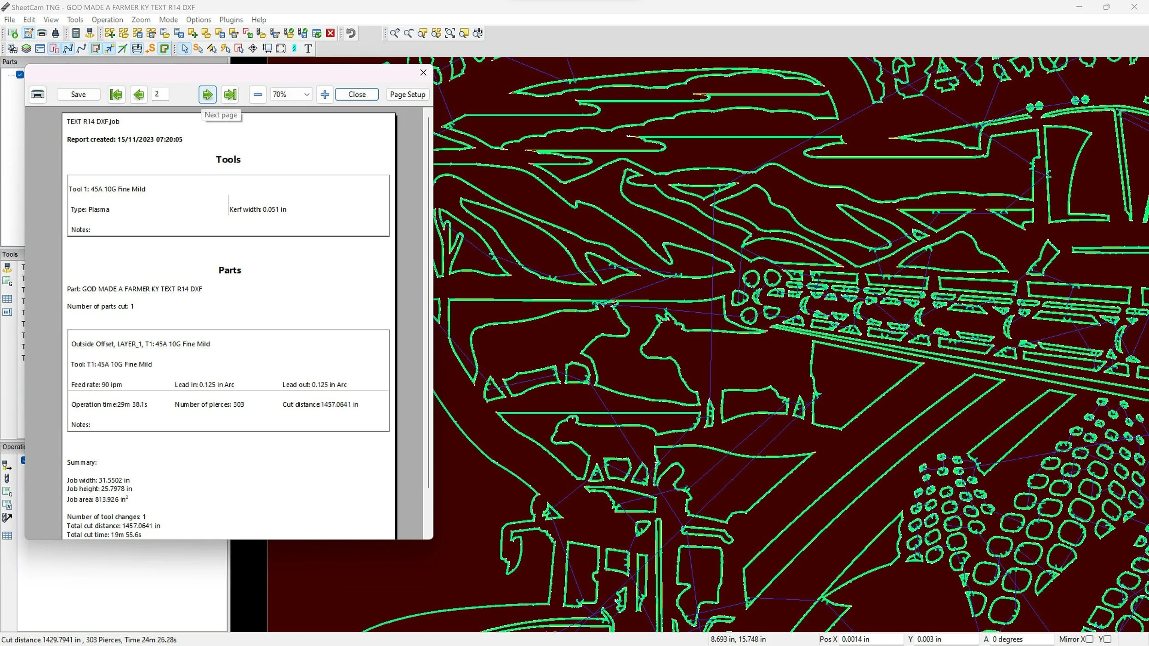
Task: Select the Text tool icon
Action: click(308, 49)
